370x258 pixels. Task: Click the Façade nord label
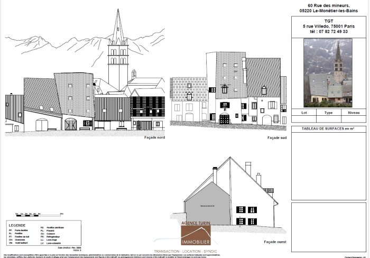point(154,137)
